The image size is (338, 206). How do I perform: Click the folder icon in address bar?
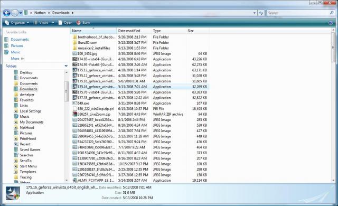(x=26, y=13)
